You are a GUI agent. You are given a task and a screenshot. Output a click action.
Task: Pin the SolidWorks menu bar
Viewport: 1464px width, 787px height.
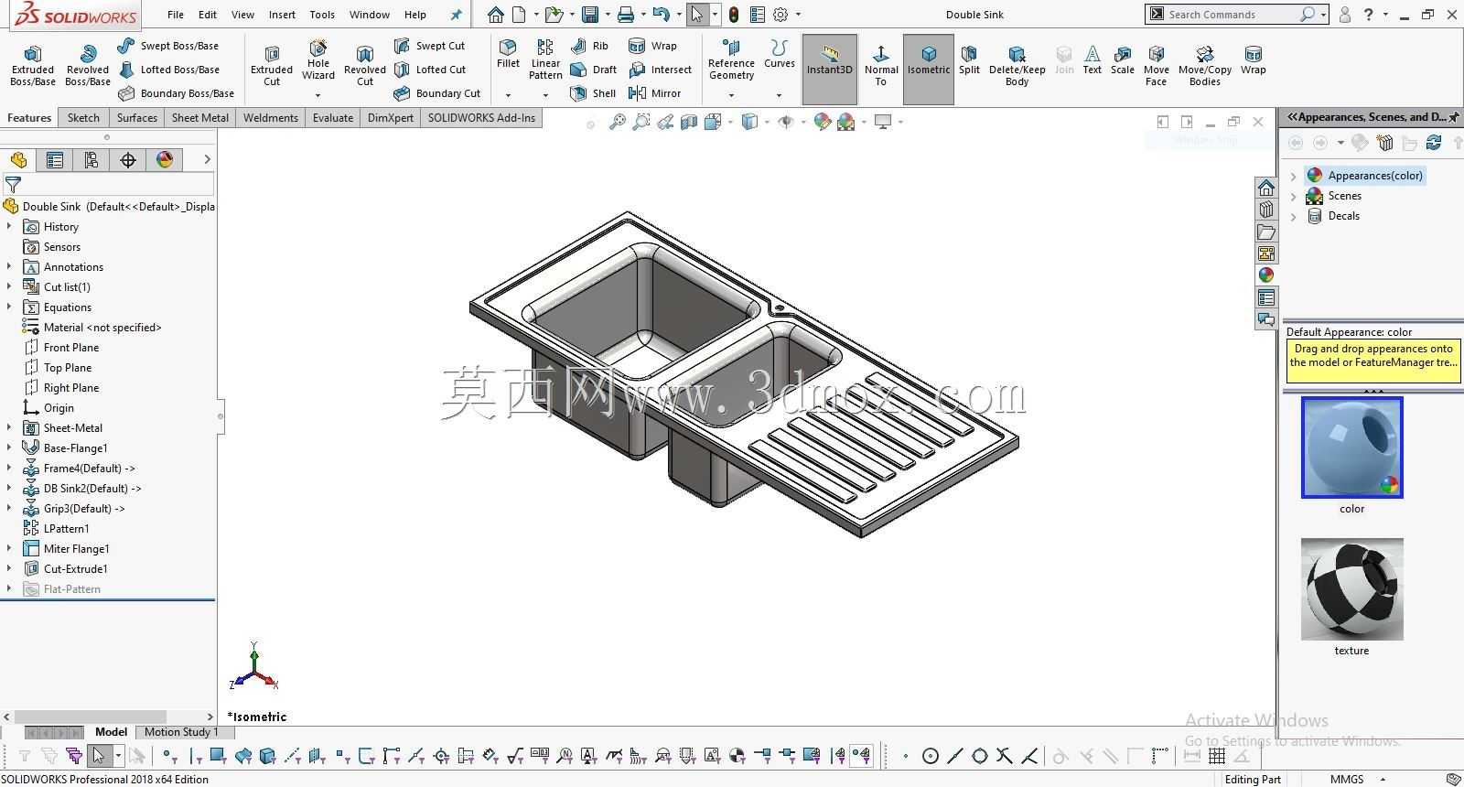point(456,15)
